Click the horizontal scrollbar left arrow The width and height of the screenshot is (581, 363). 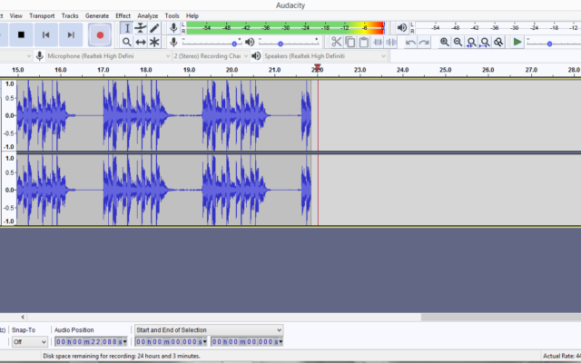[23, 317]
